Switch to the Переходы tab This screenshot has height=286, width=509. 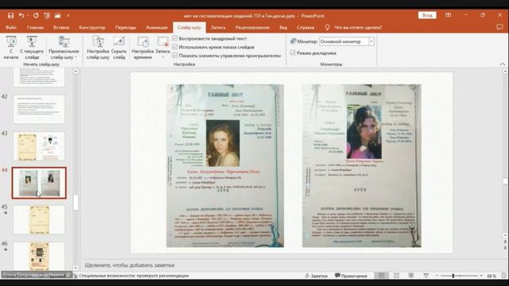point(126,28)
